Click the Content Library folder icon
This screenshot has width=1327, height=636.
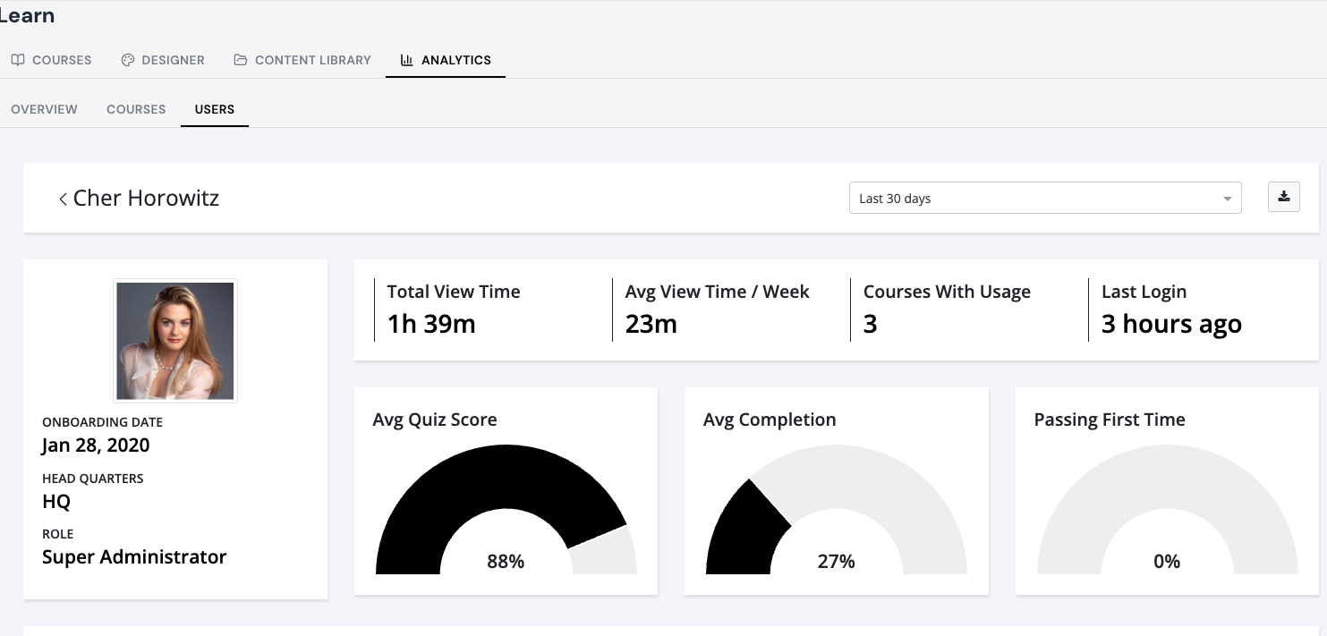point(240,60)
